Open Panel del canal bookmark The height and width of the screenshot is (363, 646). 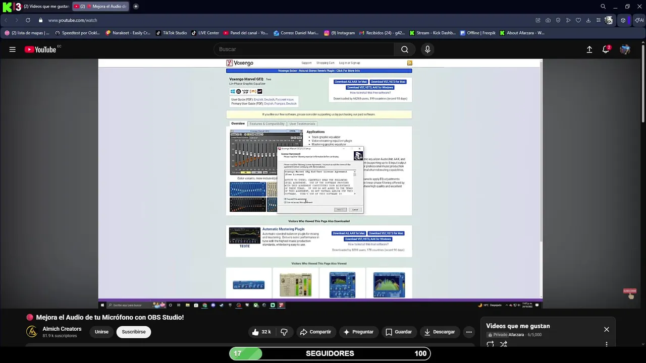(x=246, y=33)
